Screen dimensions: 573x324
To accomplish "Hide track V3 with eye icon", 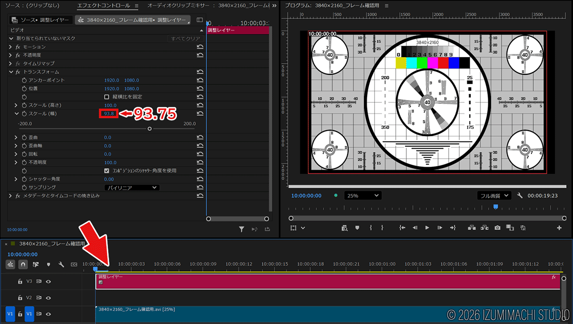I will (x=48, y=282).
